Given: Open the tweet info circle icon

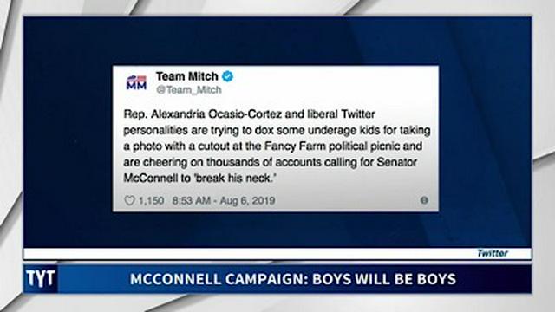Looking at the screenshot, I should pos(424,200).
